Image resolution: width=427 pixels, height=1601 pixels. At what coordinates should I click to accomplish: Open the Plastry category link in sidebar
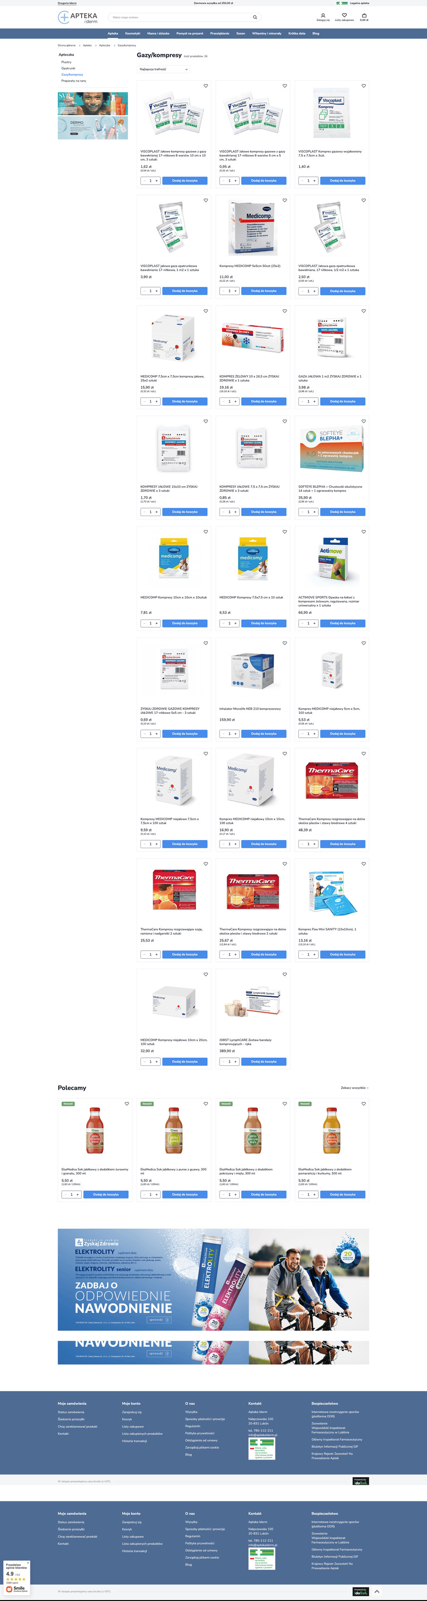[66, 62]
